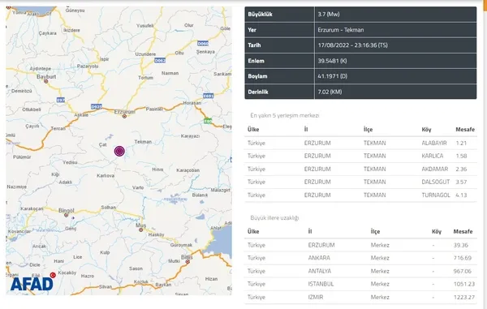The height and width of the screenshot is (309, 487).
Task: Click the Büyüklük row label
Action: pos(260,15)
